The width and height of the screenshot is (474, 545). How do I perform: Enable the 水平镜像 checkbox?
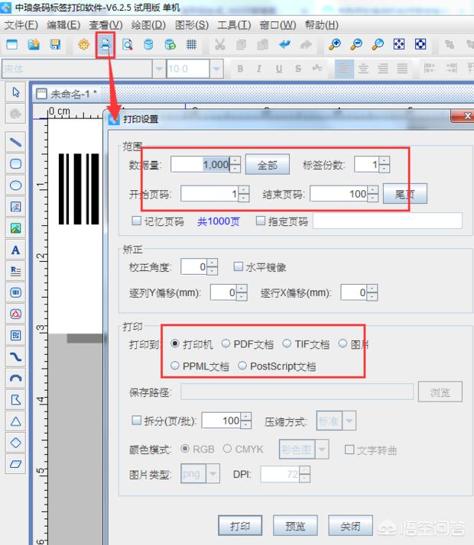click(x=239, y=266)
